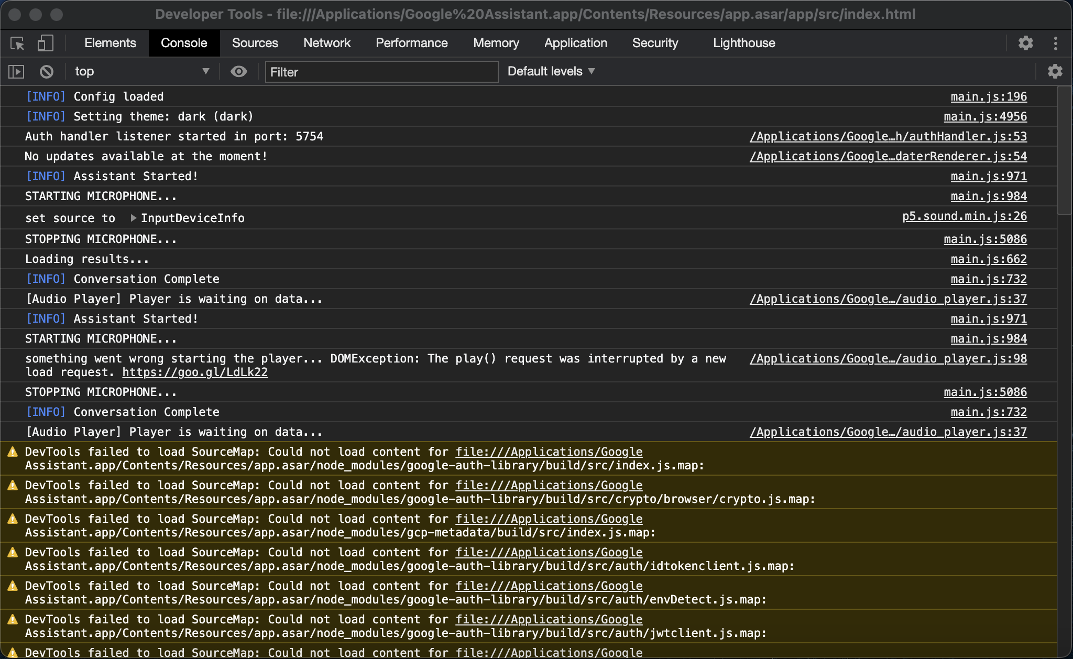
Task: Open the customize DevTools three-dot menu
Action: (x=1056, y=43)
